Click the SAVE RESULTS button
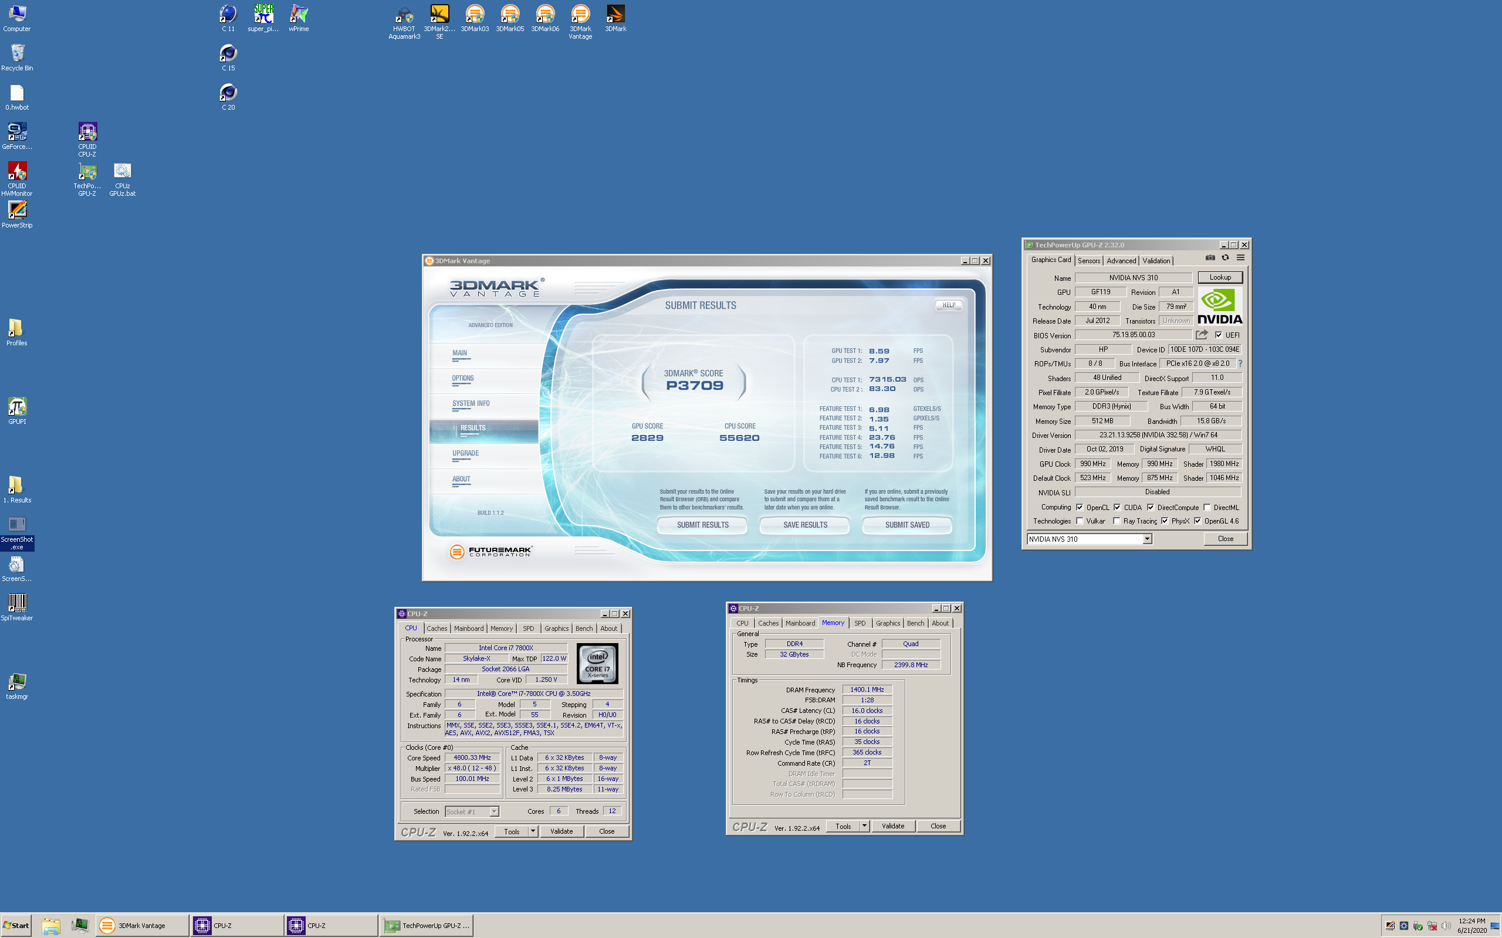Screen dimensions: 1502x938 click(x=805, y=525)
